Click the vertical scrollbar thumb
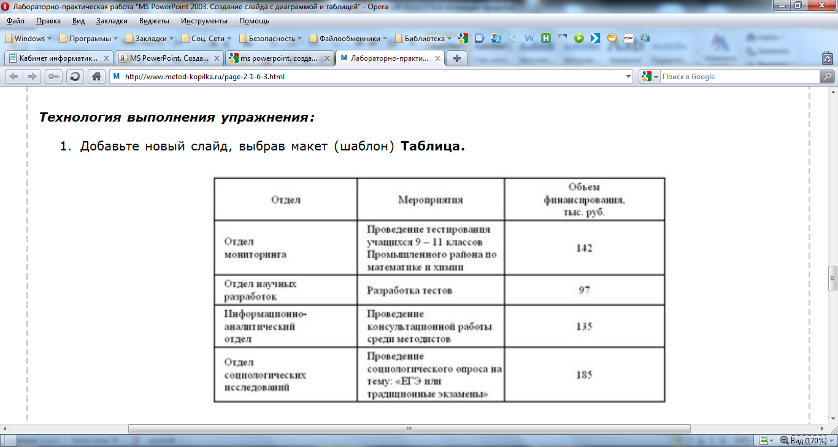 pos(832,278)
